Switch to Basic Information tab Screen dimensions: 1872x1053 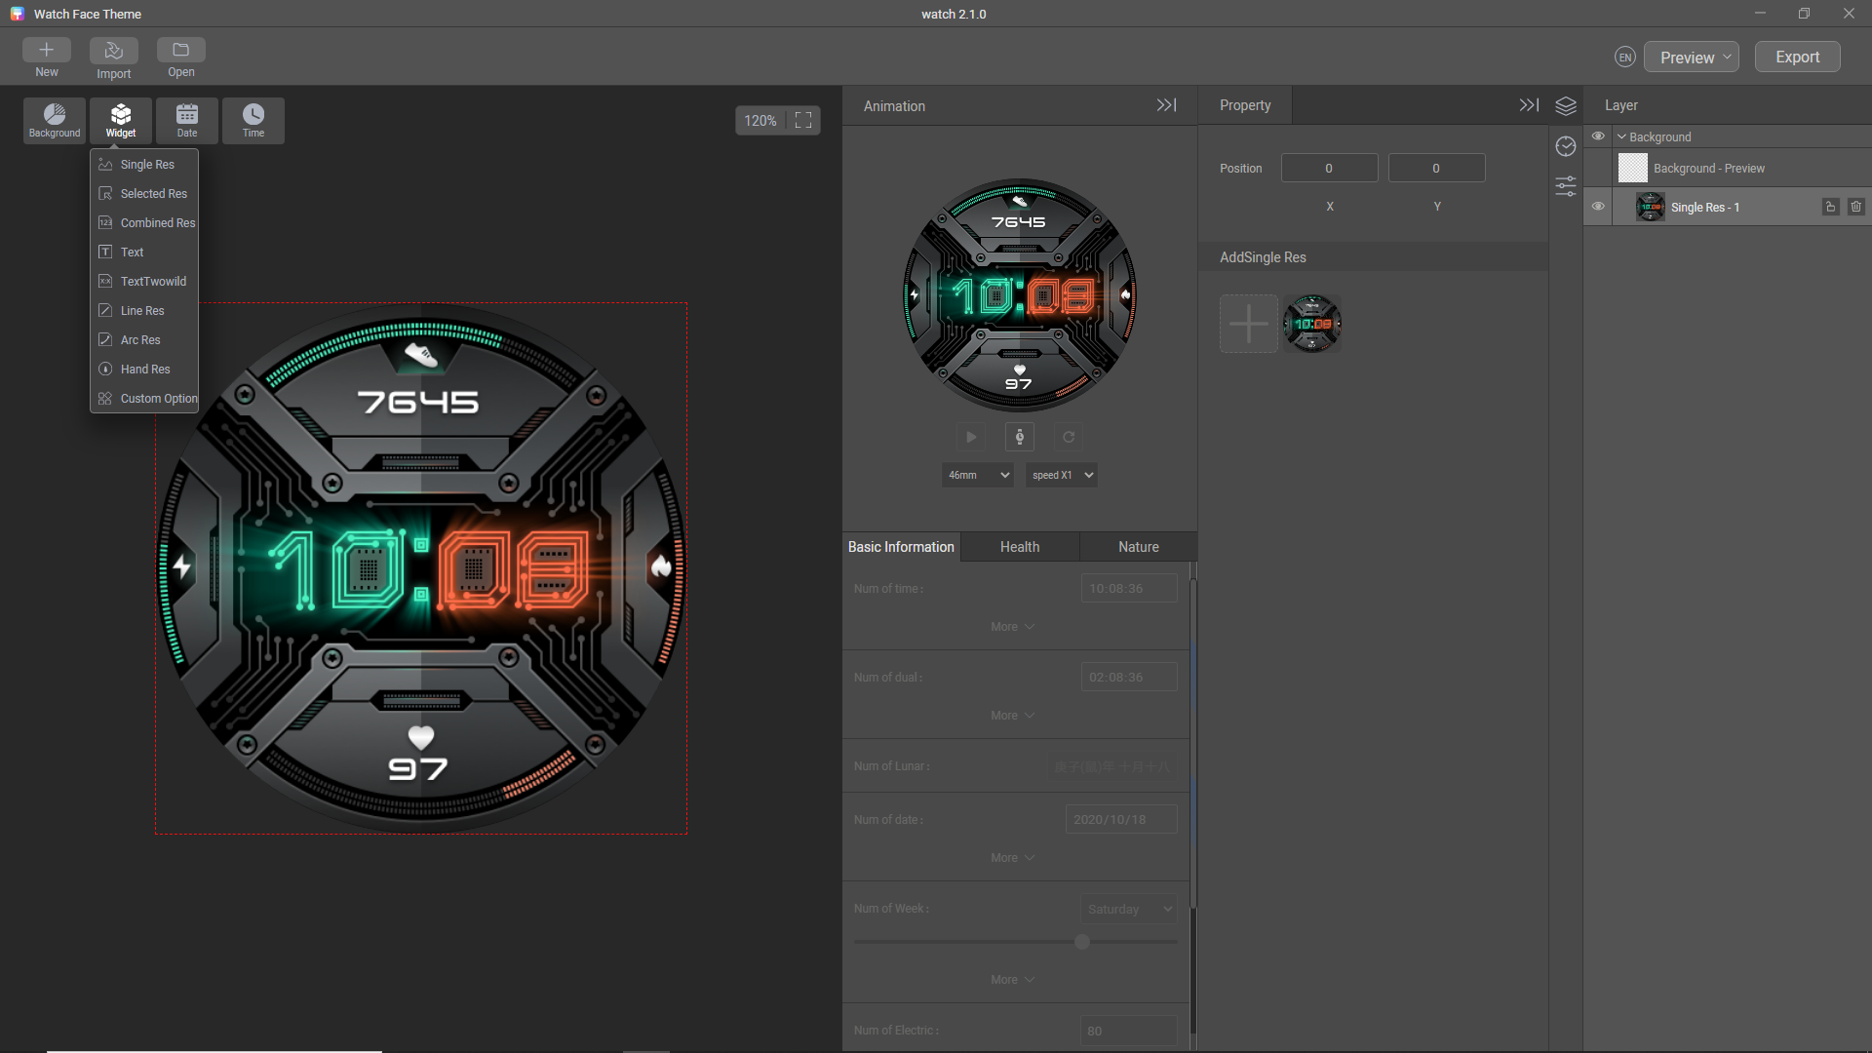click(x=901, y=547)
